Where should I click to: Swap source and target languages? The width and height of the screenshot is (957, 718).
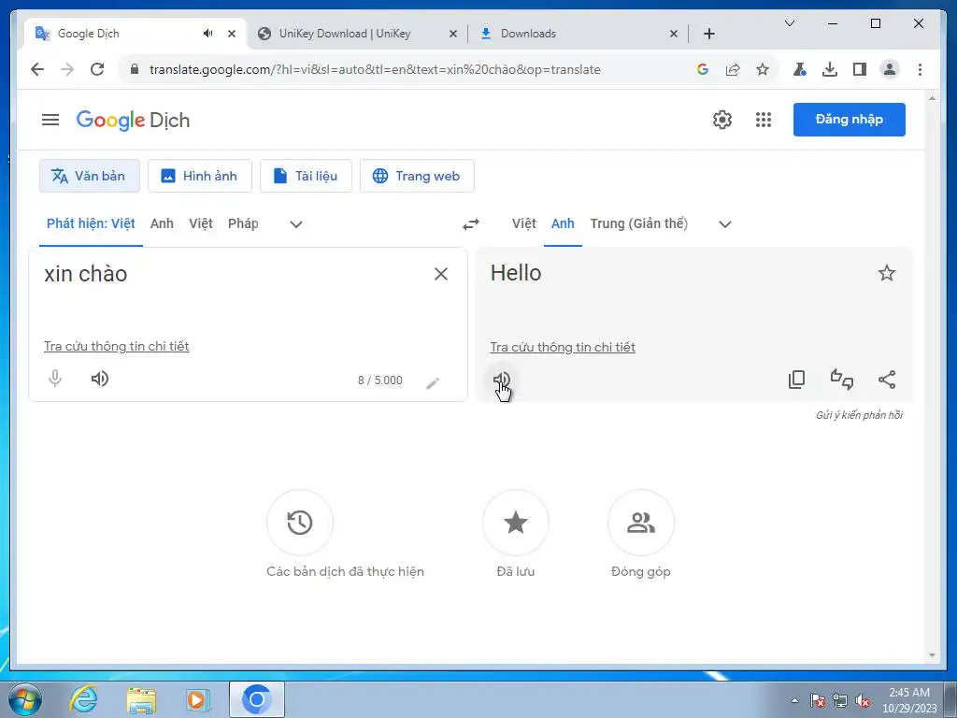coord(471,224)
